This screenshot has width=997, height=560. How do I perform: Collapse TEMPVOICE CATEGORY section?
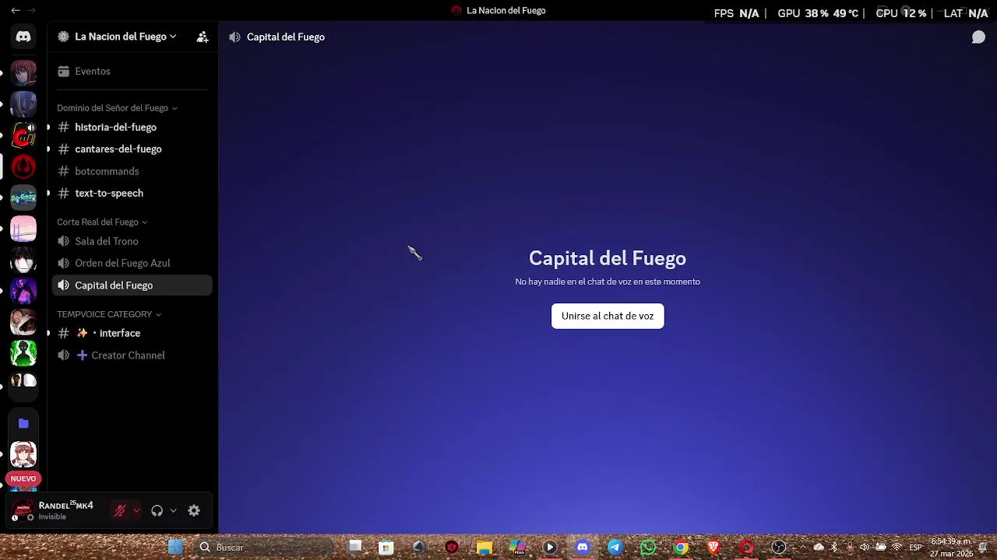click(x=109, y=314)
